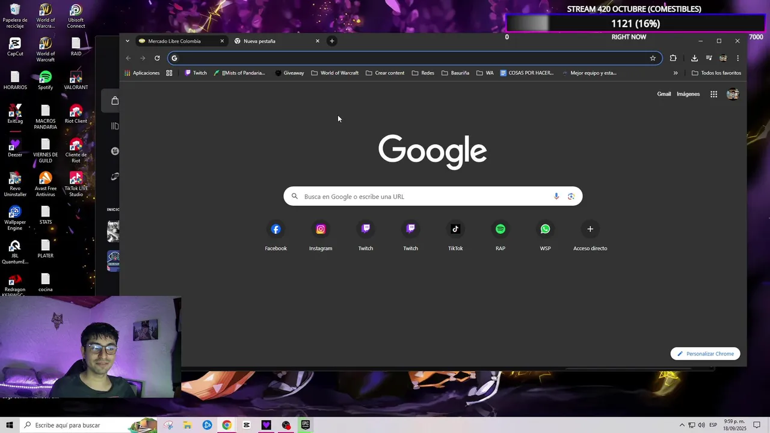Open Mejor equipo y esta... bookmark
This screenshot has height=433, width=770.
[x=589, y=73]
